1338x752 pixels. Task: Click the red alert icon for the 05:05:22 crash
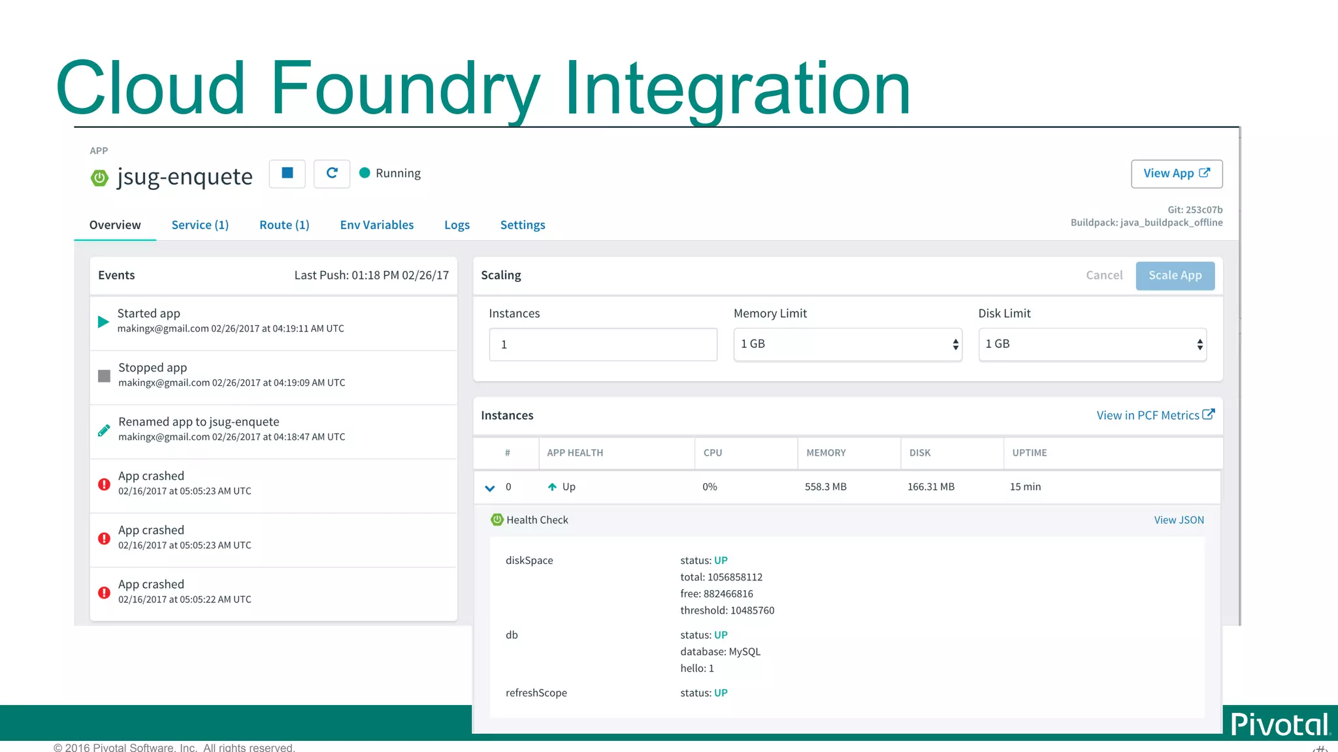[104, 593]
